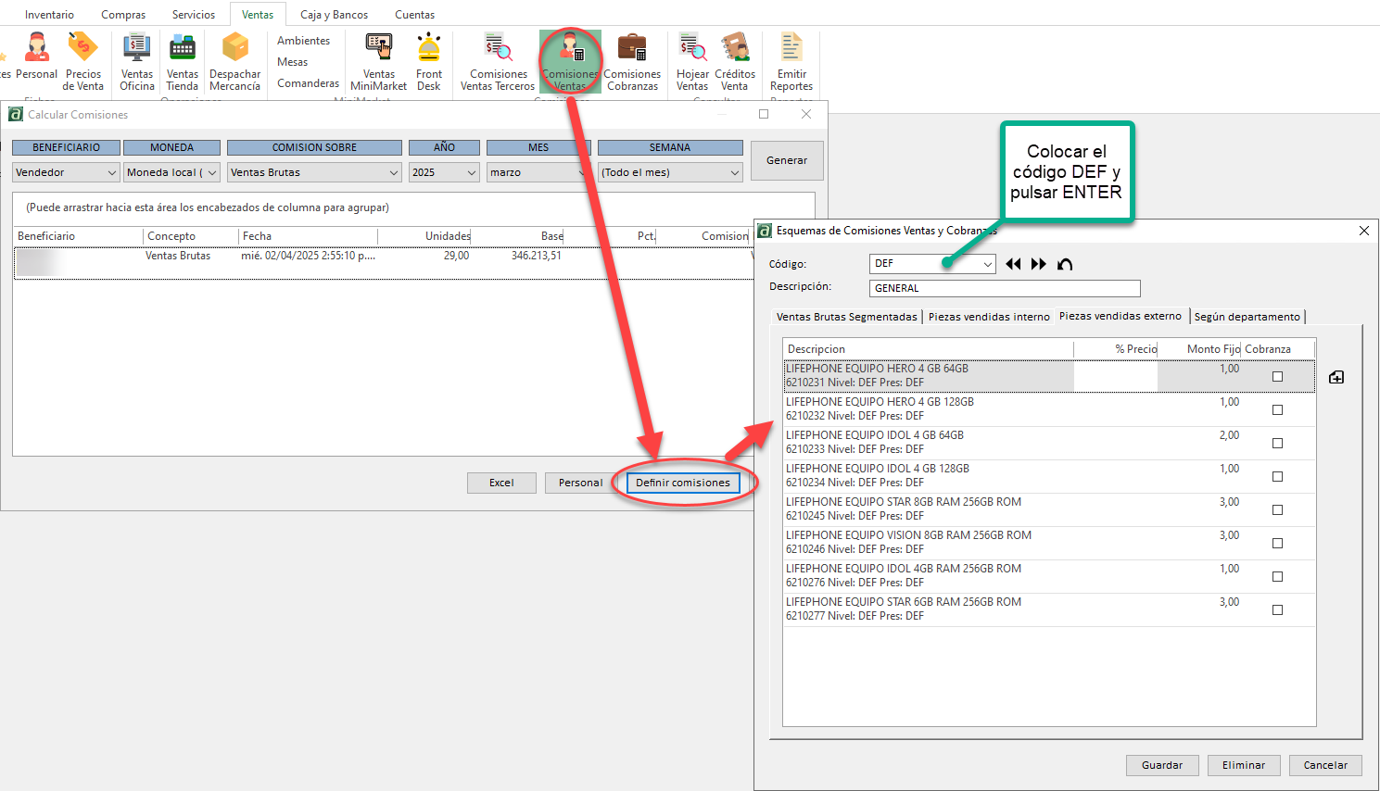Switch to the Inventario ribbon tab

(x=49, y=15)
